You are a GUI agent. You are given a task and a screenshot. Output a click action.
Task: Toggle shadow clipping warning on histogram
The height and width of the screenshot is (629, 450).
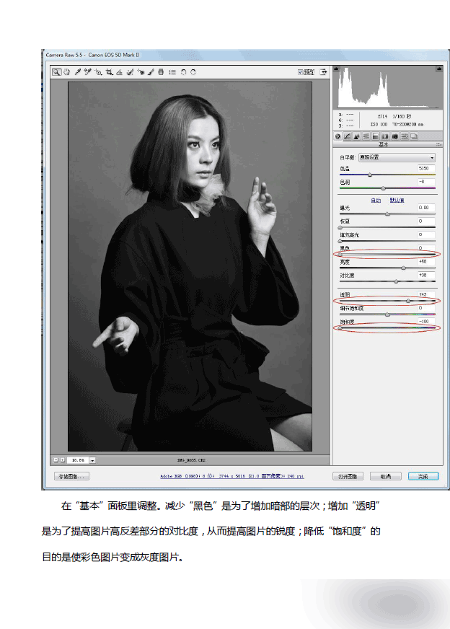pyautogui.click(x=336, y=69)
